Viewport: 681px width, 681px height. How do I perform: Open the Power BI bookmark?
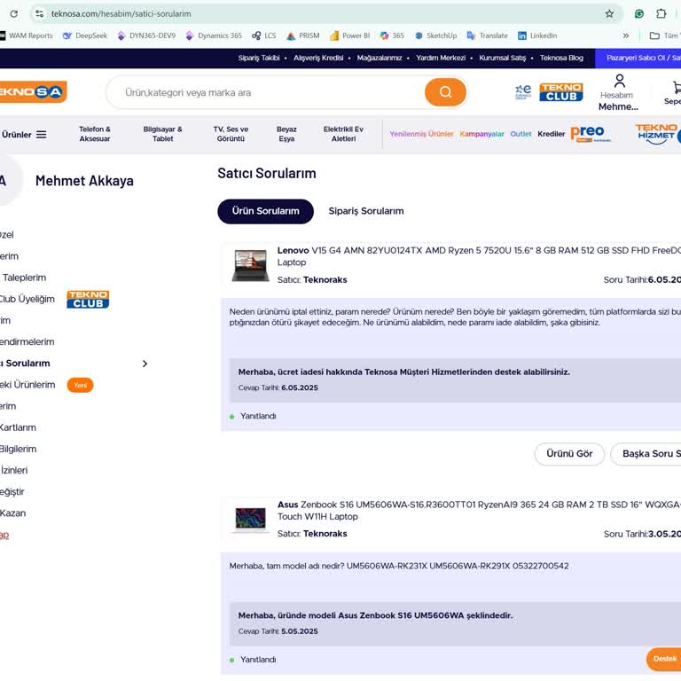[x=350, y=35]
